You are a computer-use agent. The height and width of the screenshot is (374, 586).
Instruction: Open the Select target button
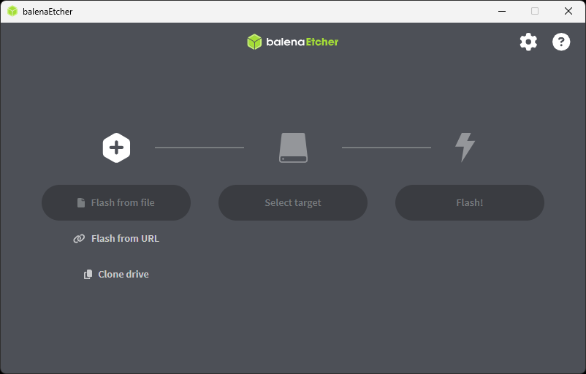click(x=293, y=202)
